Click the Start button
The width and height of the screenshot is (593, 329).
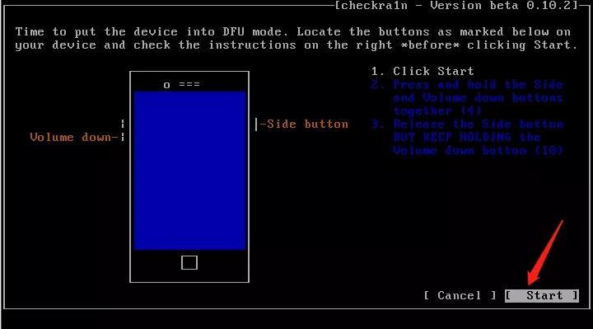[x=542, y=295]
